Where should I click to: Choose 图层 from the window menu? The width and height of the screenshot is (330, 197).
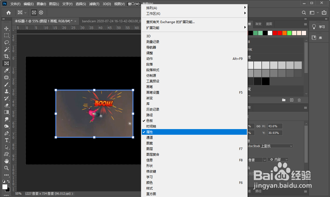[194, 149]
